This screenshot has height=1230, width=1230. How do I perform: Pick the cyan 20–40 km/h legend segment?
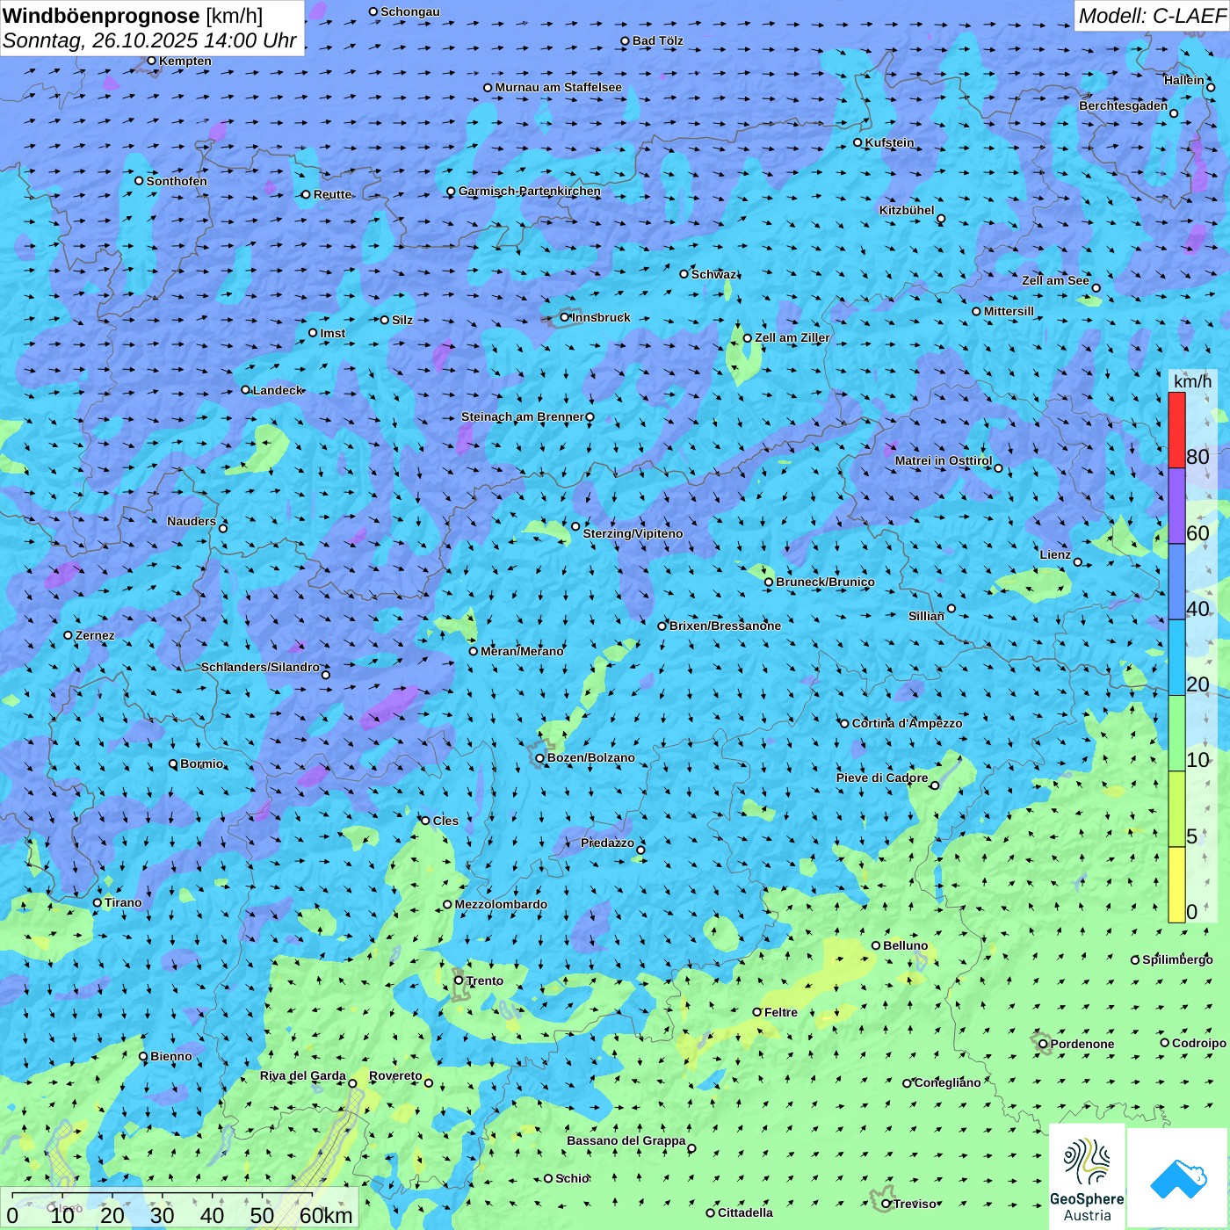coord(1176,658)
